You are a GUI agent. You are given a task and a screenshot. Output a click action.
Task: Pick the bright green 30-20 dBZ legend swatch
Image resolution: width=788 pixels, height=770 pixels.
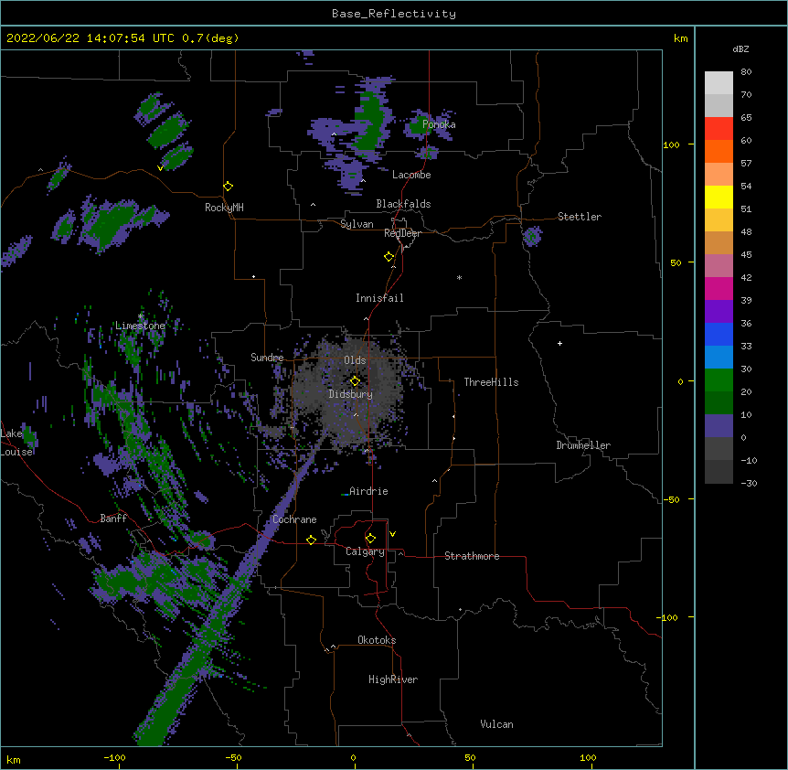tap(719, 380)
